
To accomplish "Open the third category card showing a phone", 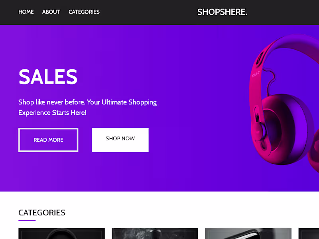I will 248,233.
